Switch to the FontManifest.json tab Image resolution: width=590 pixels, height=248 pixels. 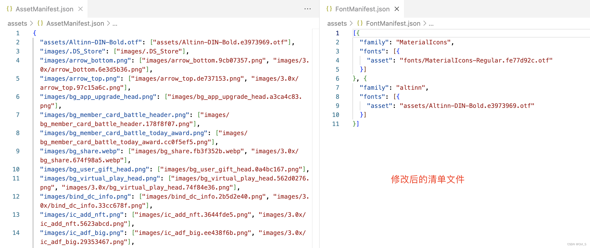(x=362, y=9)
